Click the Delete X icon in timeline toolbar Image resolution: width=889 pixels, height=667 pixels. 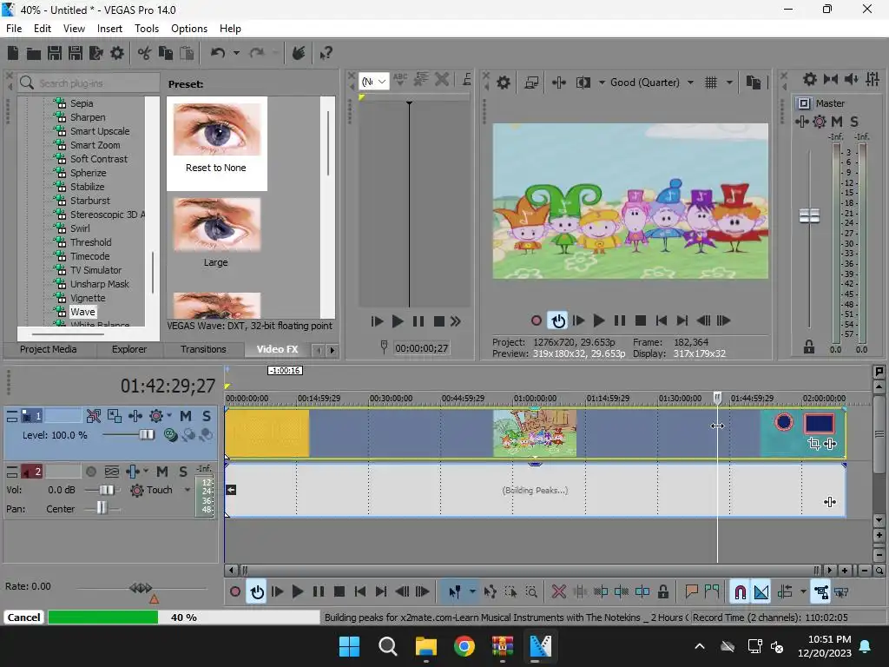coord(558,592)
